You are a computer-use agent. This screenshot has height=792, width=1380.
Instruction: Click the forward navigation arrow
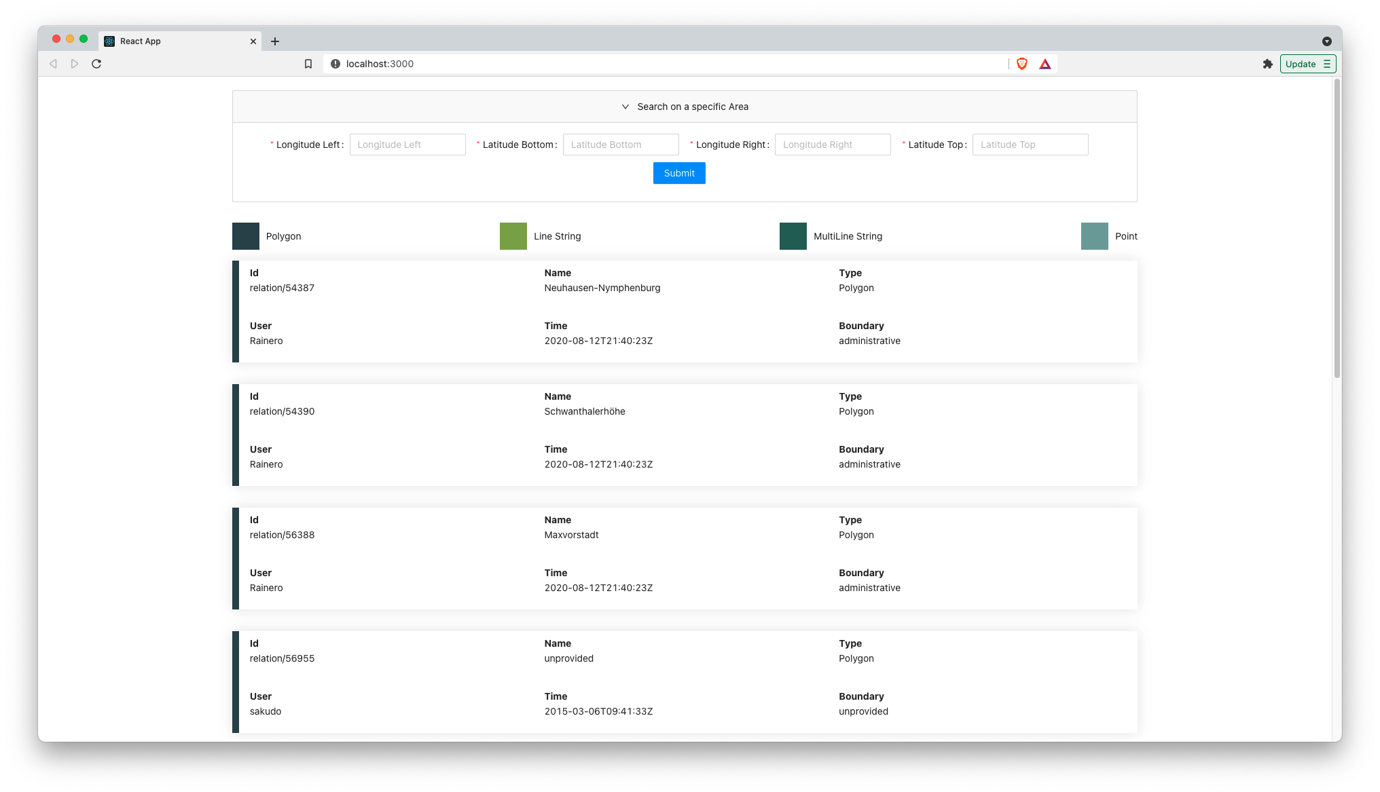(x=74, y=63)
